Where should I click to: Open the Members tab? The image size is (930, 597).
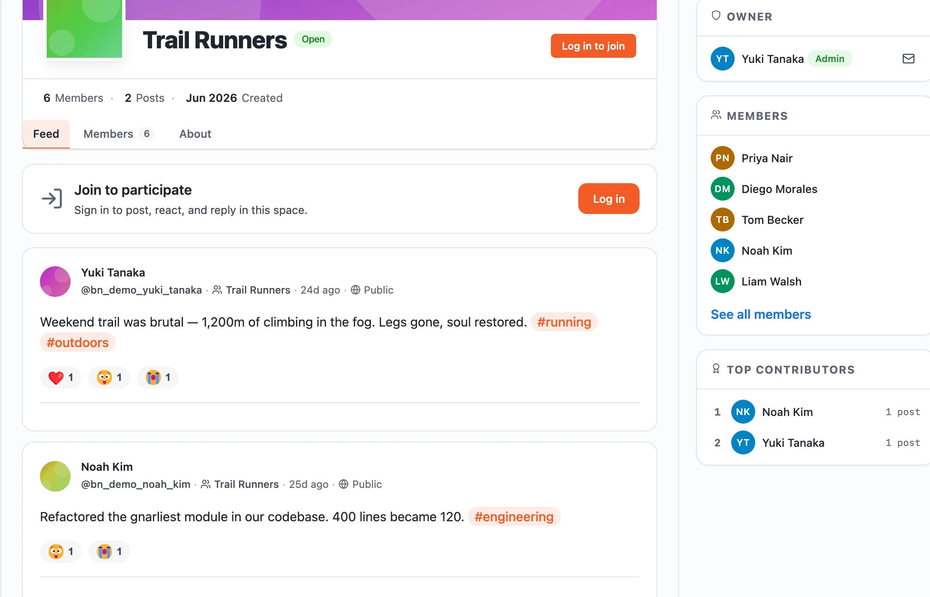(x=118, y=134)
